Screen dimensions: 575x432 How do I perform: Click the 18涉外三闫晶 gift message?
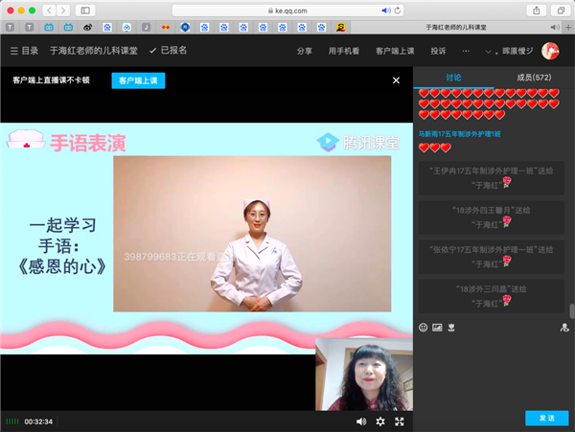click(x=492, y=296)
